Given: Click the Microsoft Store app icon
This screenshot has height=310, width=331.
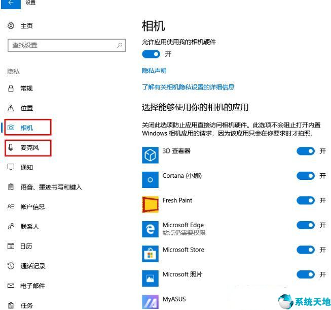Looking at the screenshot, I should pos(150,254).
